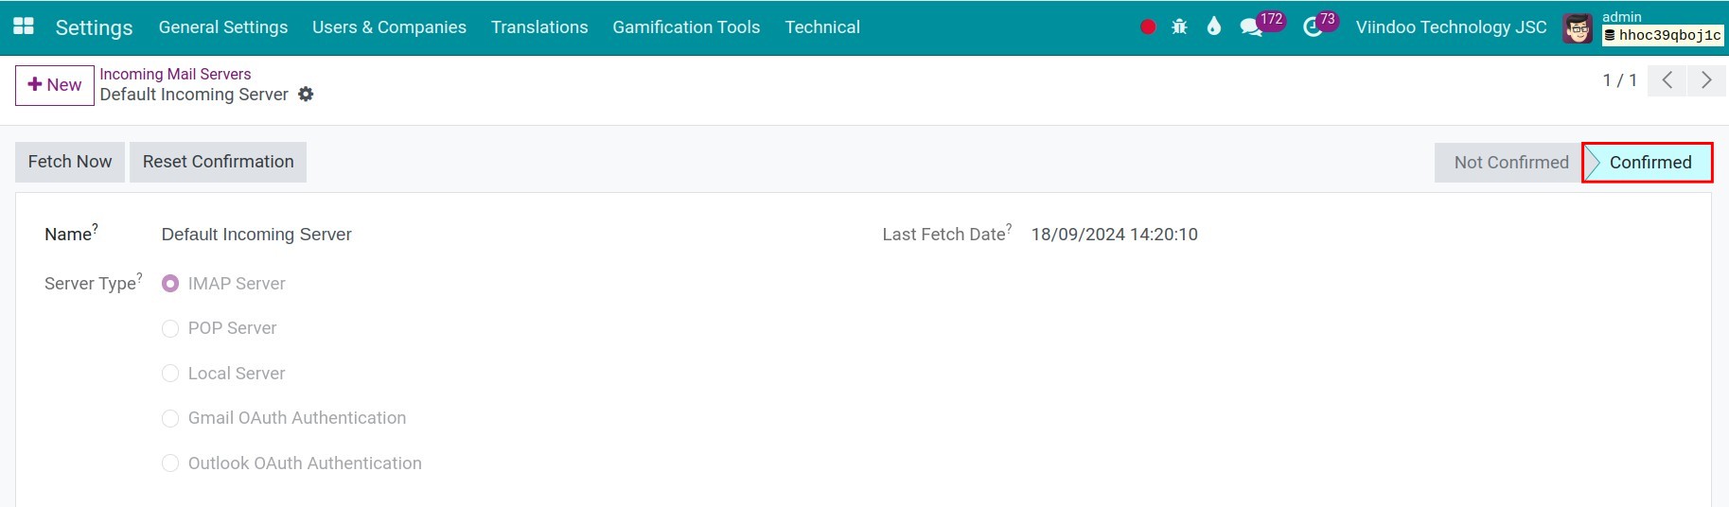Click the Server Type field label
The height and width of the screenshot is (507, 1729).
pos(91,283)
